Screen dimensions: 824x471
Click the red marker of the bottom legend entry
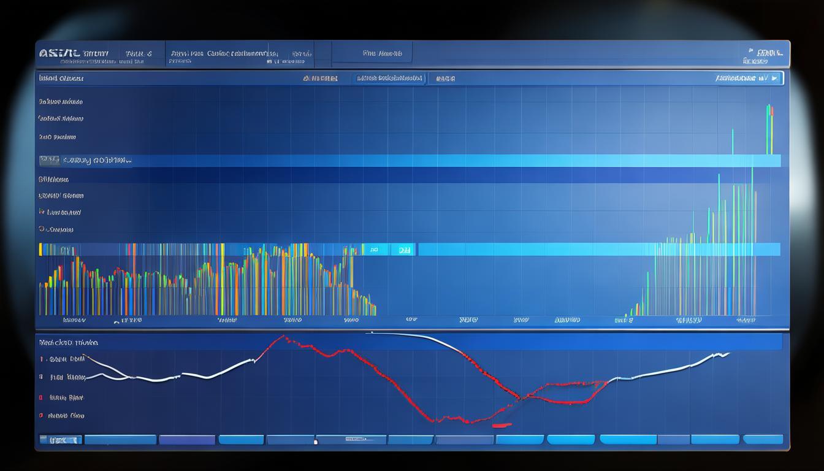pyautogui.click(x=41, y=415)
